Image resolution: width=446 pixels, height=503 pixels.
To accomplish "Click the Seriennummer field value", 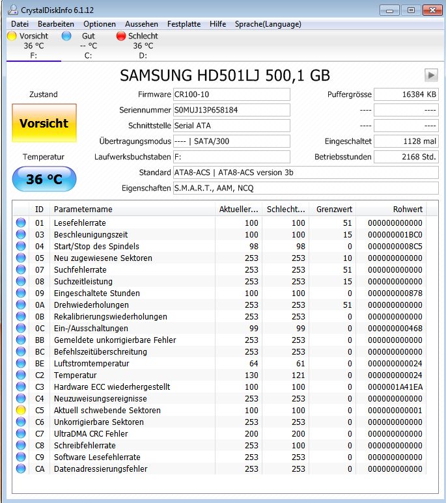I will 232,110.
